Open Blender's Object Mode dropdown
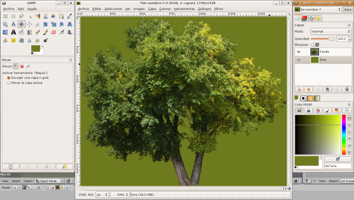354x200 pixels. point(50,181)
